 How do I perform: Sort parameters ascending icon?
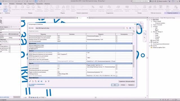(46, 81)
